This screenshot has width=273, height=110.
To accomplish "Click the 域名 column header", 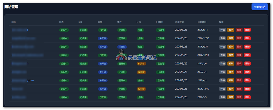I will pos(14,22).
